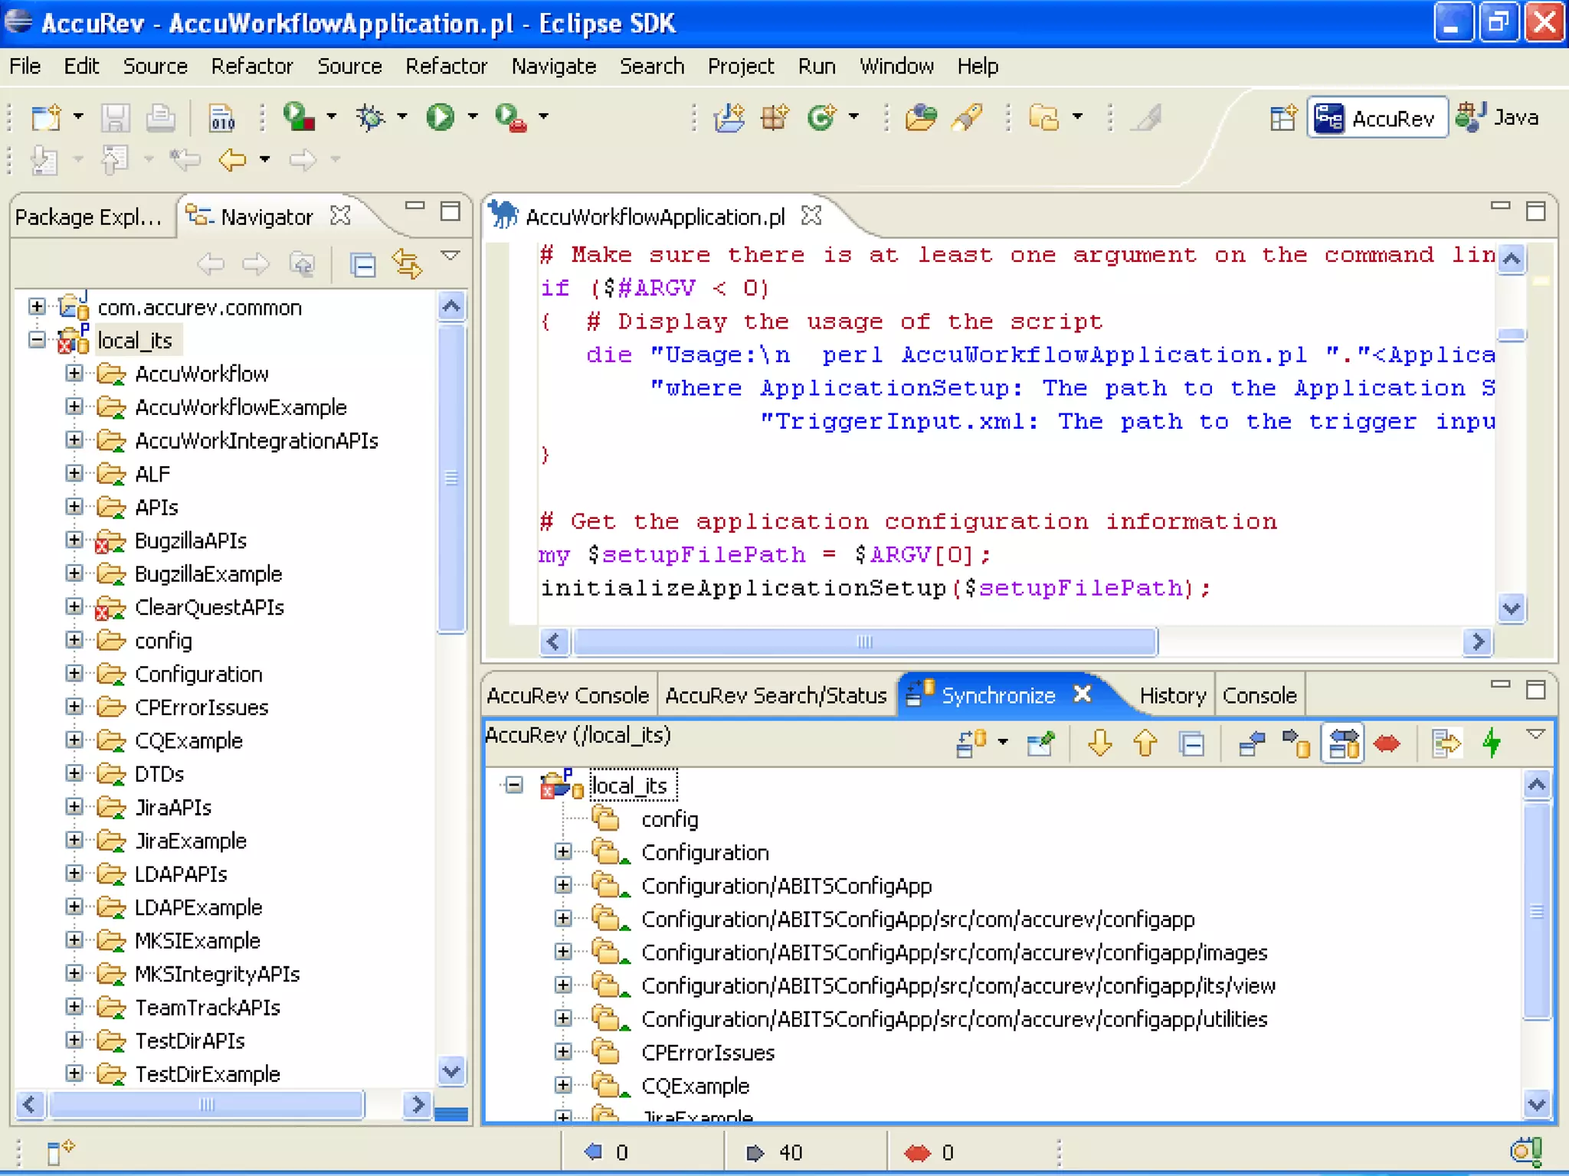The width and height of the screenshot is (1569, 1176).
Task: Select the BugzillaAPIs folder in Navigator
Action: click(x=190, y=541)
